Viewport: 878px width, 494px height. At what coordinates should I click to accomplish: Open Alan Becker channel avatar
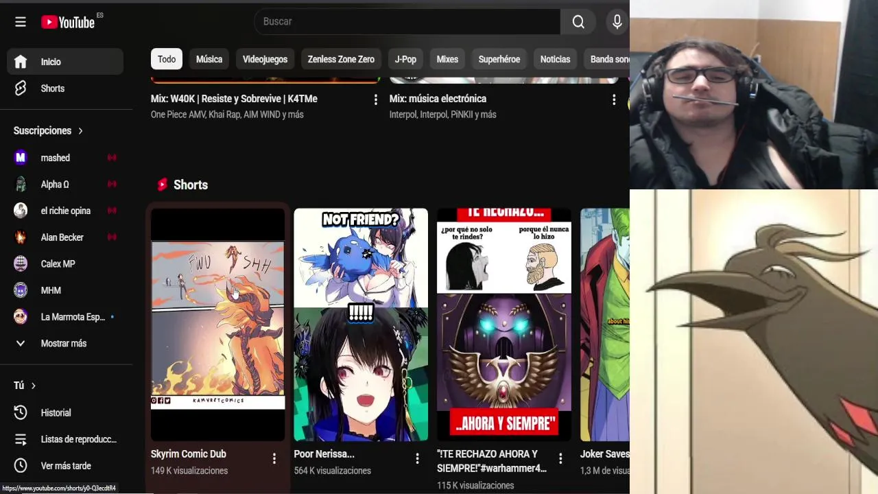tap(21, 237)
